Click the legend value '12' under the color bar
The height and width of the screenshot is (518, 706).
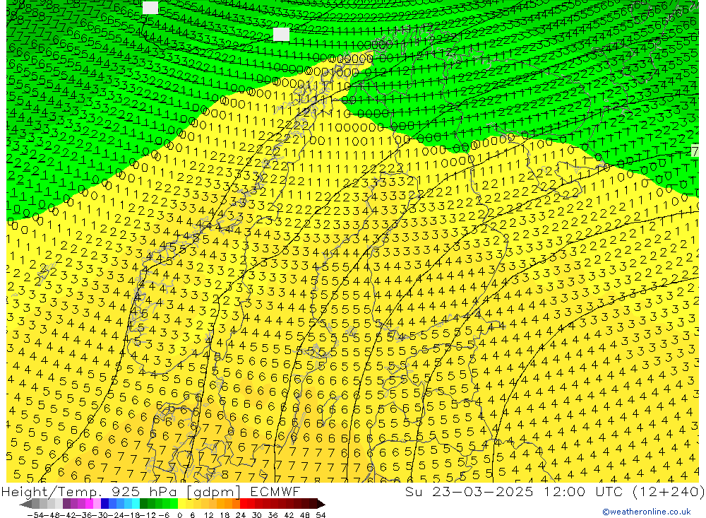(209, 515)
